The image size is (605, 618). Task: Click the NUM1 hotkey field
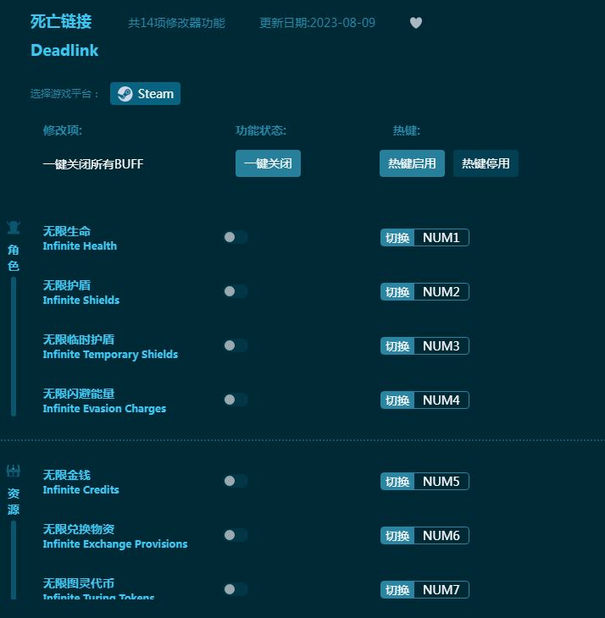pyautogui.click(x=441, y=238)
